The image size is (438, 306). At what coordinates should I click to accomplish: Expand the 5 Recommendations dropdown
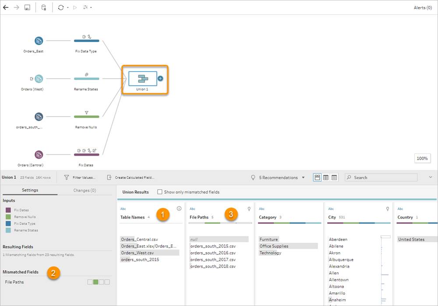(x=303, y=177)
